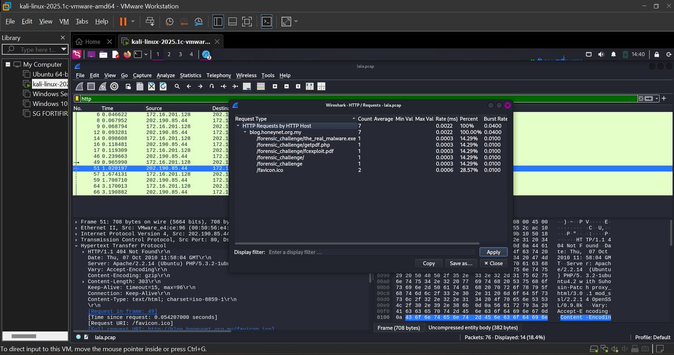Click Find packet magnifier icon
This screenshot has height=355, width=674.
177,86
